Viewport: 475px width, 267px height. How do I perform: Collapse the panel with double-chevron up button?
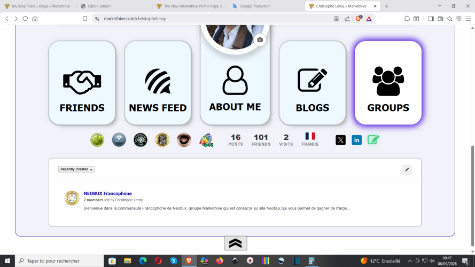(x=235, y=243)
